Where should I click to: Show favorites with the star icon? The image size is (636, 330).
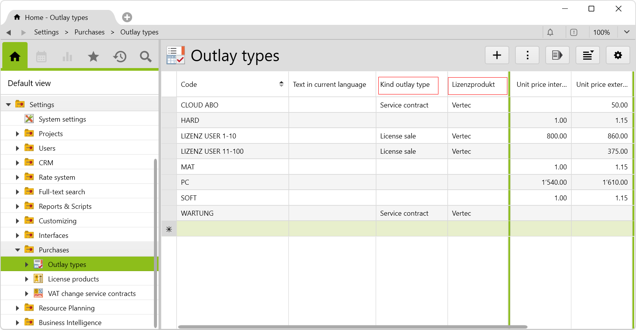(x=93, y=57)
